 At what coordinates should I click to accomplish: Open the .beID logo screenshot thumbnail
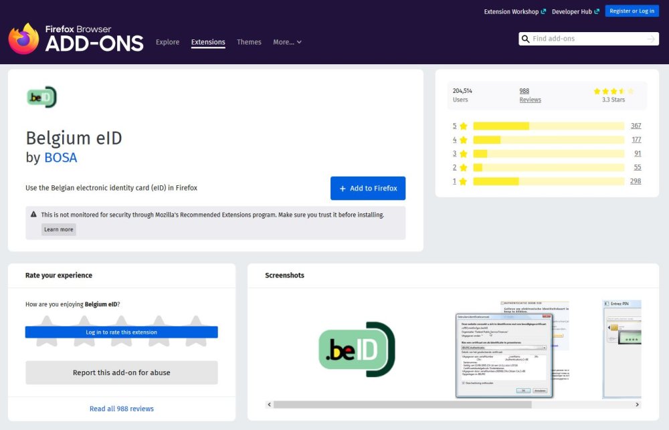[357, 349]
